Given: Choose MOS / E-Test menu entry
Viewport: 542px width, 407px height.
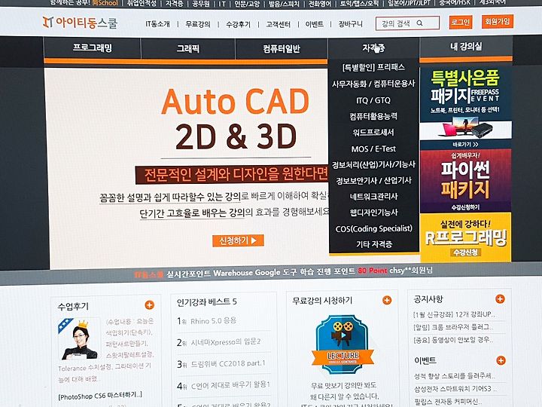Looking at the screenshot, I should pos(373,148).
